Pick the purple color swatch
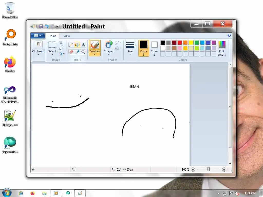The image size is (263, 197). pos(214,43)
